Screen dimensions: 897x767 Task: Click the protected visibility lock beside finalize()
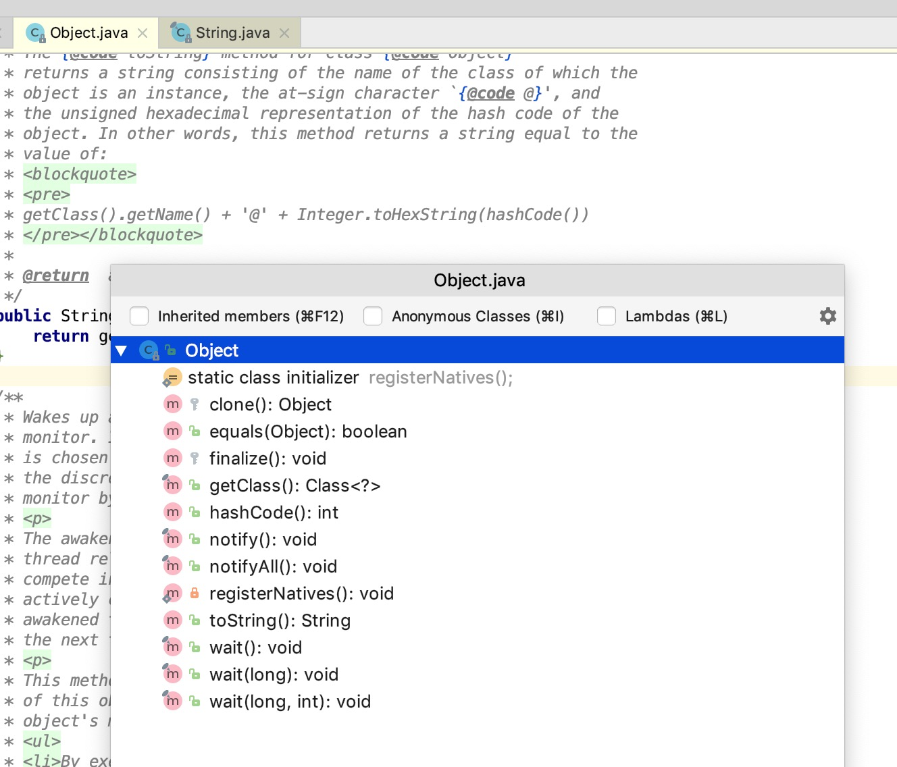pos(195,458)
